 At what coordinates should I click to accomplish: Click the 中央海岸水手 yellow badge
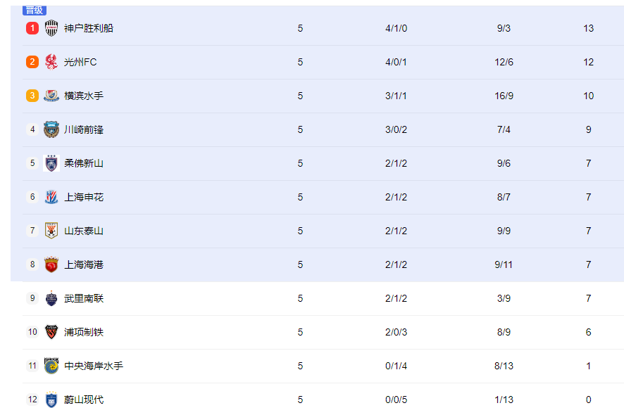[x=51, y=366]
